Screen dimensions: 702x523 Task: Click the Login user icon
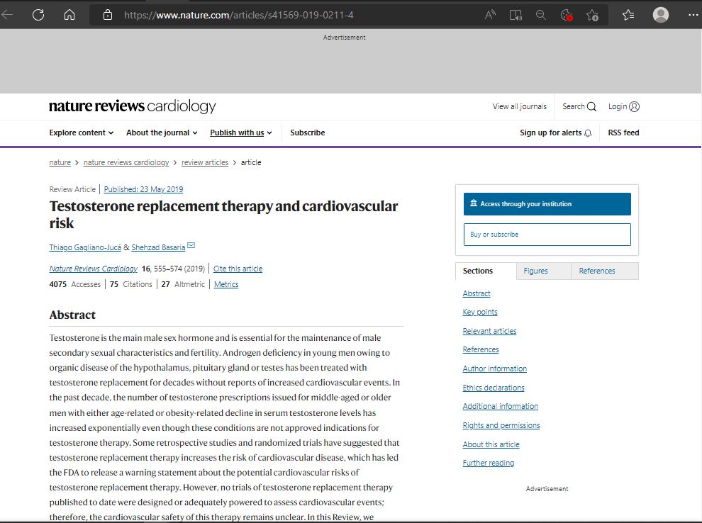tap(635, 106)
